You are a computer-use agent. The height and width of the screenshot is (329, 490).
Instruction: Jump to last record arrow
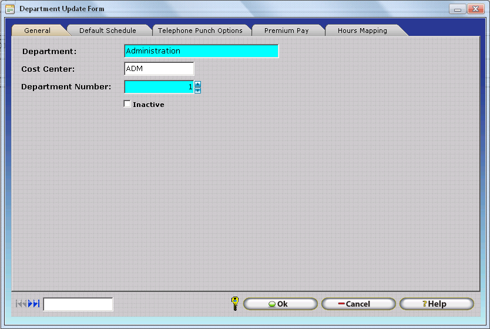tap(37, 304)
